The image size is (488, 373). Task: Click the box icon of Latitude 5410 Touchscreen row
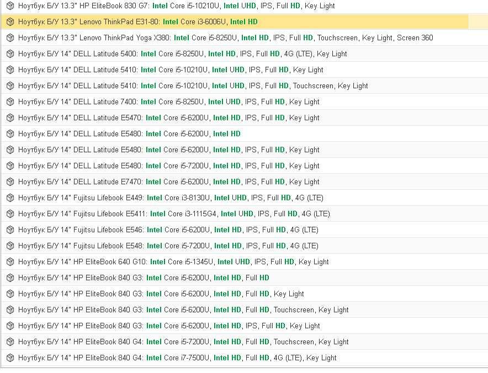coord(10,86)
